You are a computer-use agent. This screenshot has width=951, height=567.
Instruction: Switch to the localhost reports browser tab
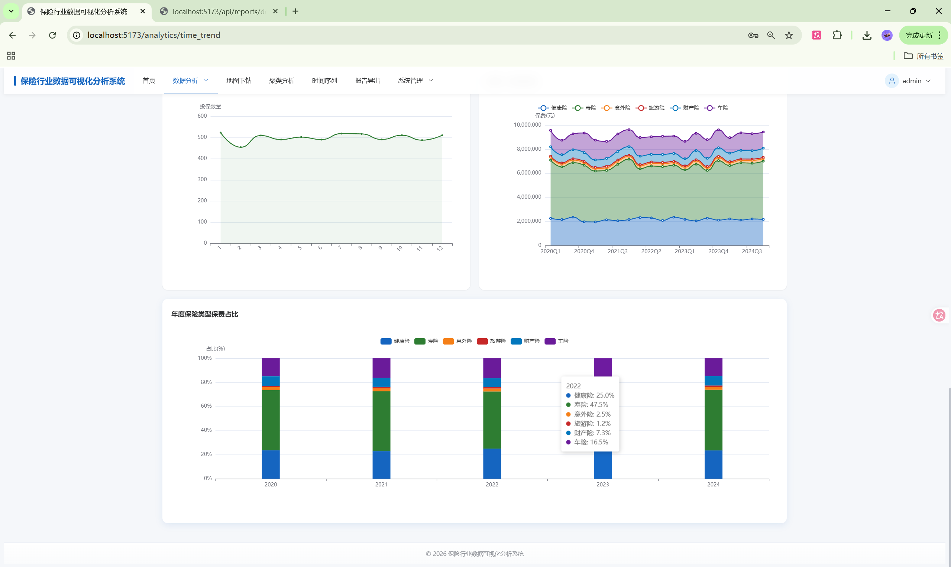219,12
